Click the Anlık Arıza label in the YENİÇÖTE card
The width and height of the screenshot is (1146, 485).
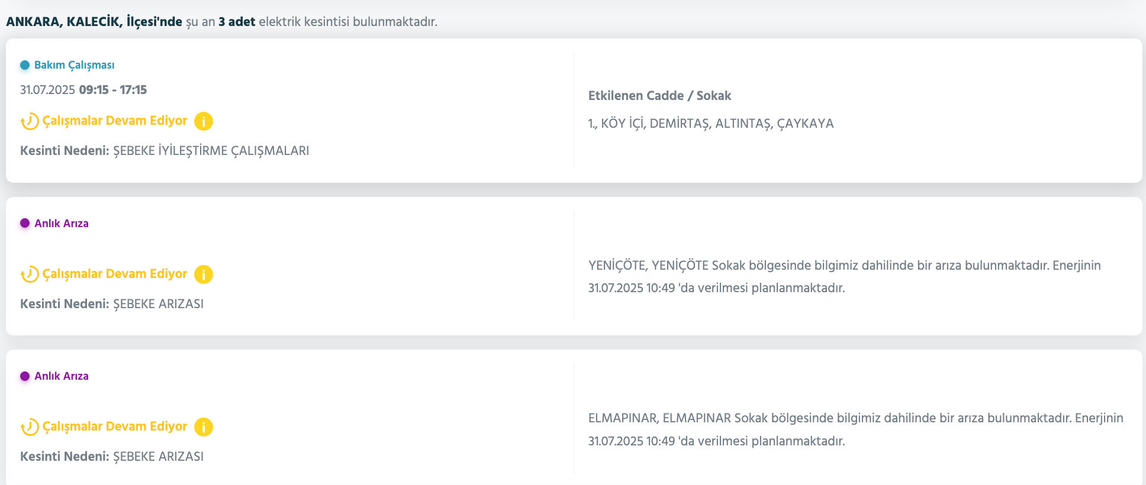tap(62, 224)
